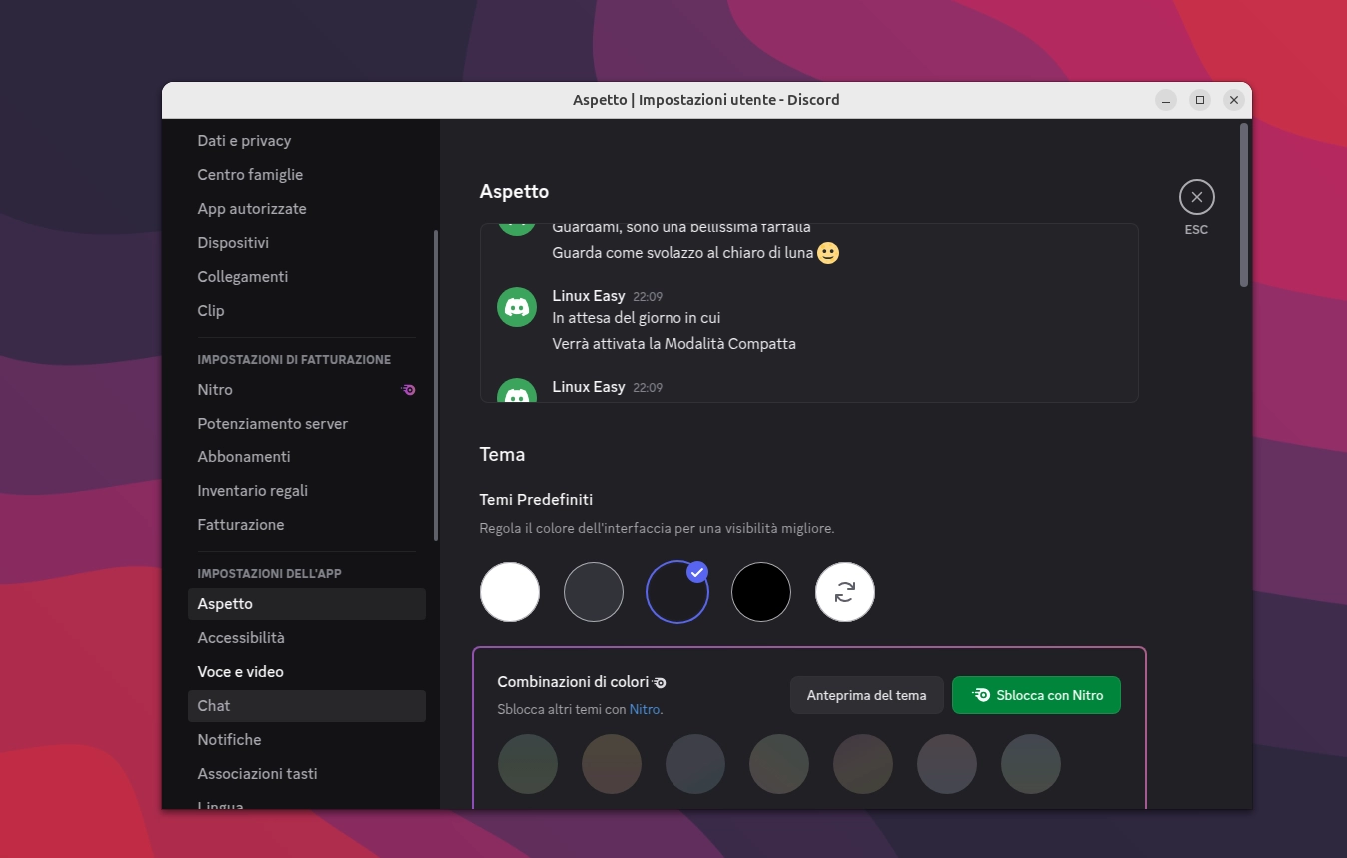Open Associazioni tasti settings
This screenshot has height=858, width=1347.
[307, 774]
